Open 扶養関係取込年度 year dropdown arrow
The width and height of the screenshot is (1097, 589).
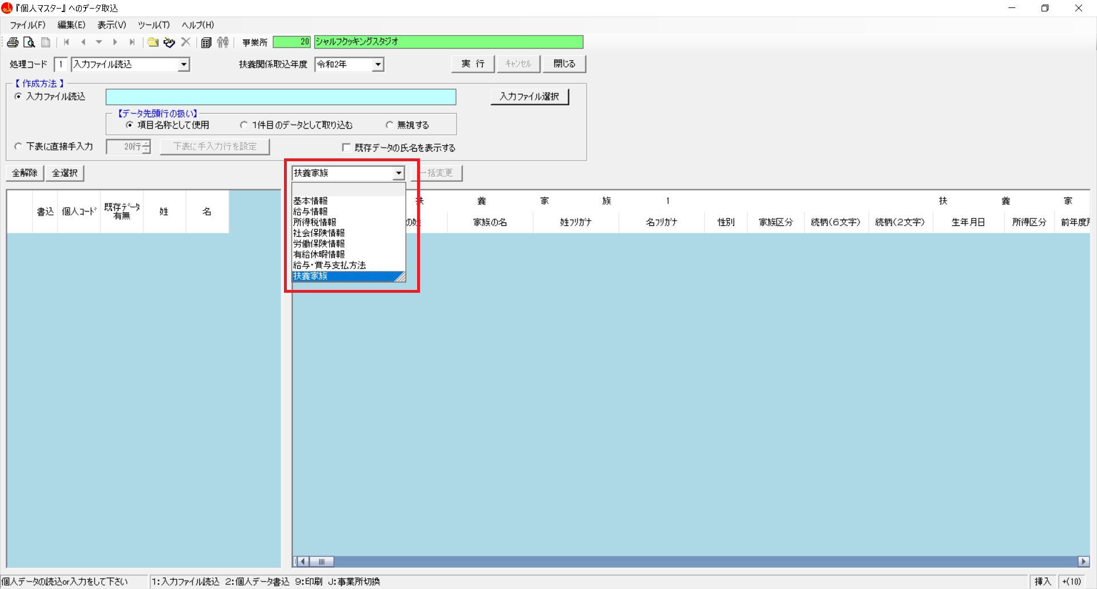(378, 65)
